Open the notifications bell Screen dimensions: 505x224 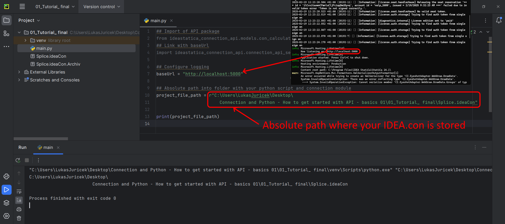tap(499, 20)
